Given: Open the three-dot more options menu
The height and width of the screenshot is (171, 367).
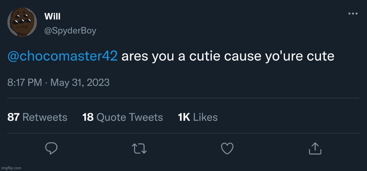Looking at the screenshot, I should point(353,14).
